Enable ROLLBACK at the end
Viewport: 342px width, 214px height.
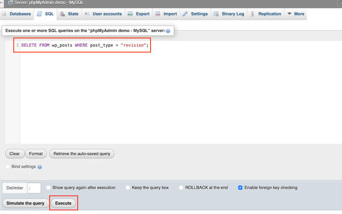(x=181, y=188)
